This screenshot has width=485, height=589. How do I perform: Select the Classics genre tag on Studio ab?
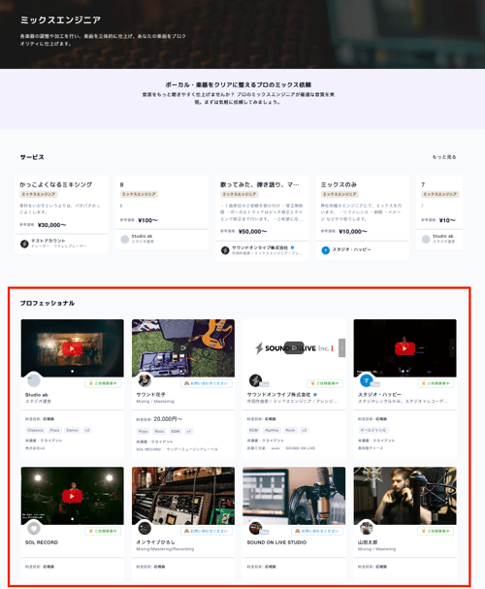[x=36, y=430]
